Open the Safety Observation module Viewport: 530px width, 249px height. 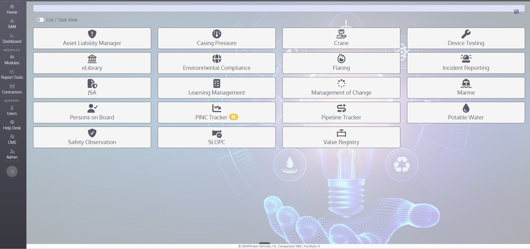pyautogui.click(x=92, y=137)
